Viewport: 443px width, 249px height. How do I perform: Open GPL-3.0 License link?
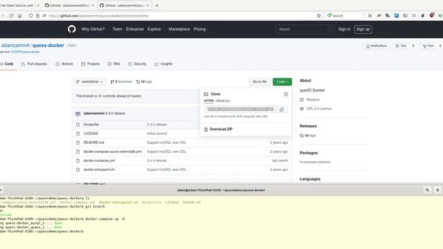click(x=316, y=109)
